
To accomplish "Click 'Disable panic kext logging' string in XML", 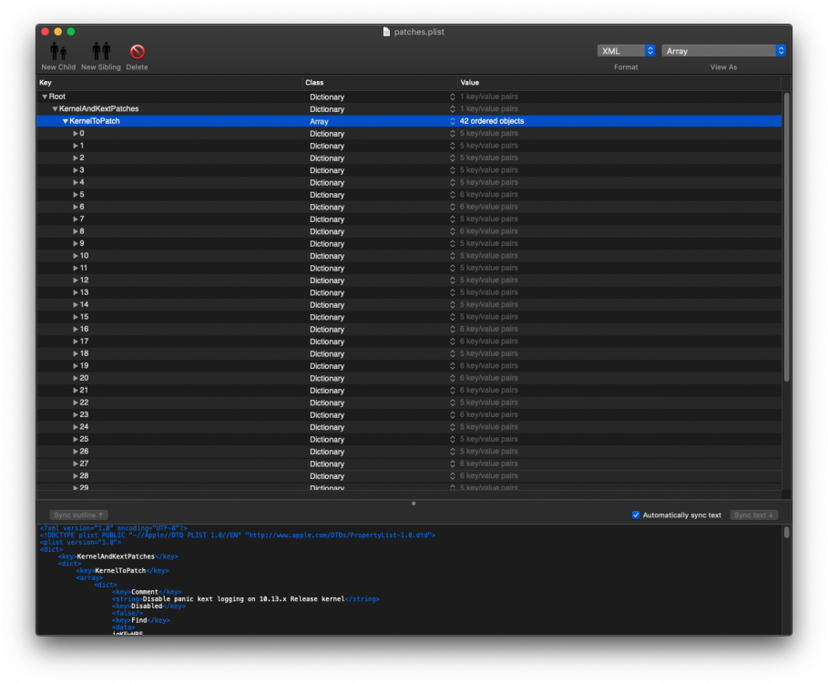I will tap(243, 599).
